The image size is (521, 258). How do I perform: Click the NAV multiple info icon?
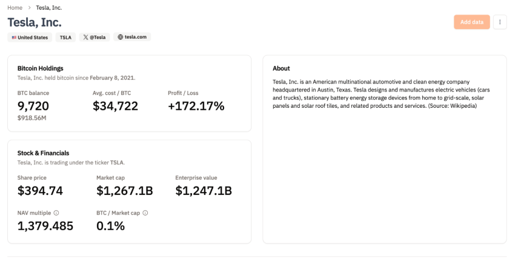56,213
